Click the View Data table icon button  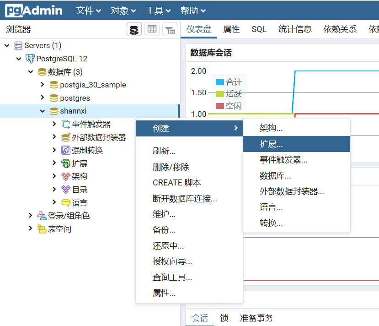click(152, 29)
